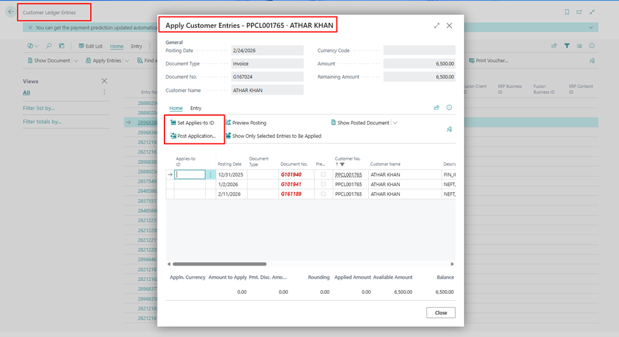Pin the dialog action bar
Screen dimensions: 619x337
tap(449, 129)
